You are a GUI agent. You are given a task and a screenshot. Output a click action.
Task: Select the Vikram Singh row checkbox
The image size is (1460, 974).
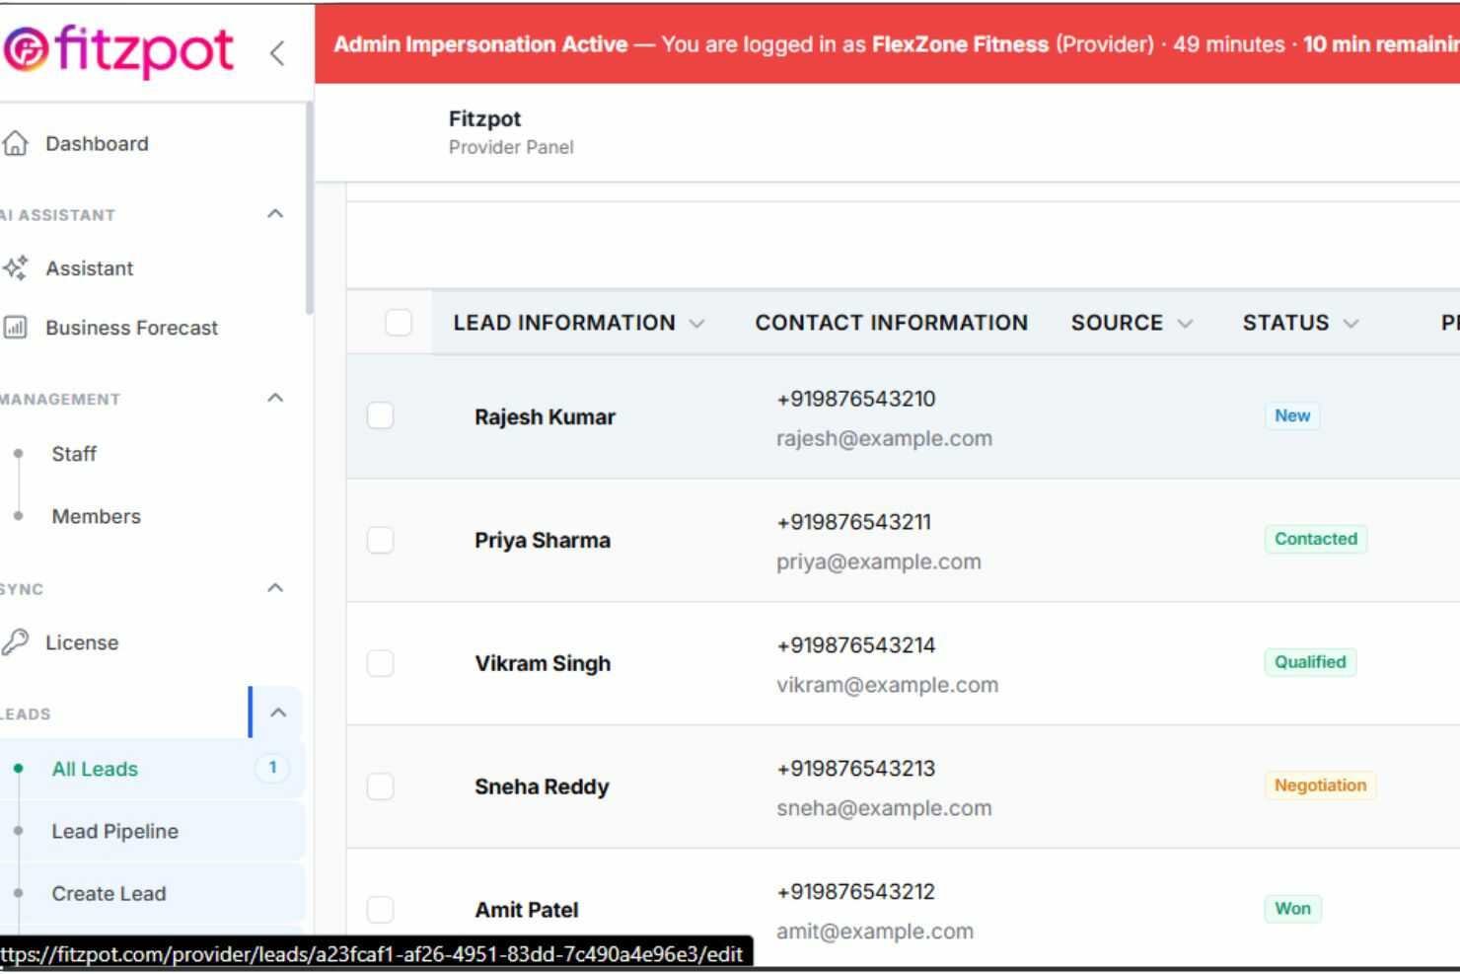point(381,663)
